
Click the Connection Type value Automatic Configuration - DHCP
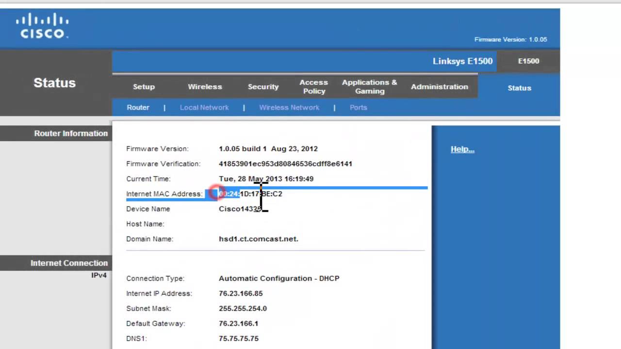click(279, 278)
